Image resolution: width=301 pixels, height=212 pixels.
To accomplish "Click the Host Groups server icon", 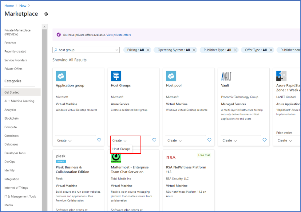I will [116, 76].
